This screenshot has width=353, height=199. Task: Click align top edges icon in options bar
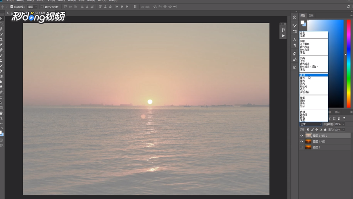[x=66, y=7]
